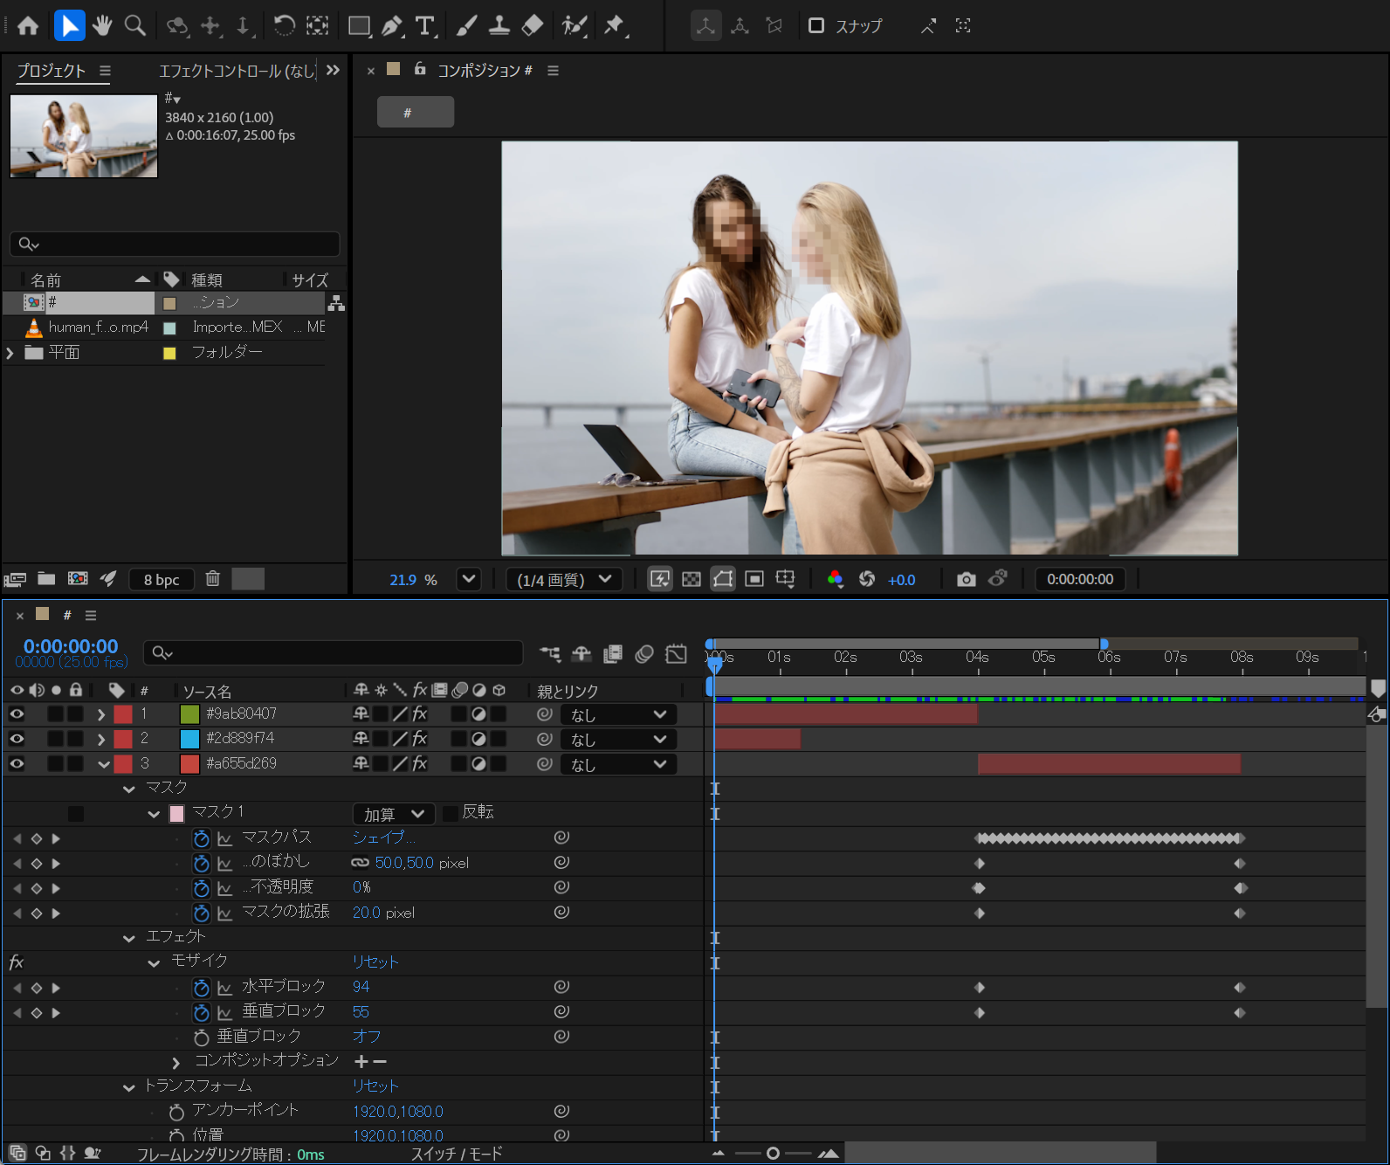Click リセット for トランスフォーム
The image size is (1390, 1165).
(375, 1086)
